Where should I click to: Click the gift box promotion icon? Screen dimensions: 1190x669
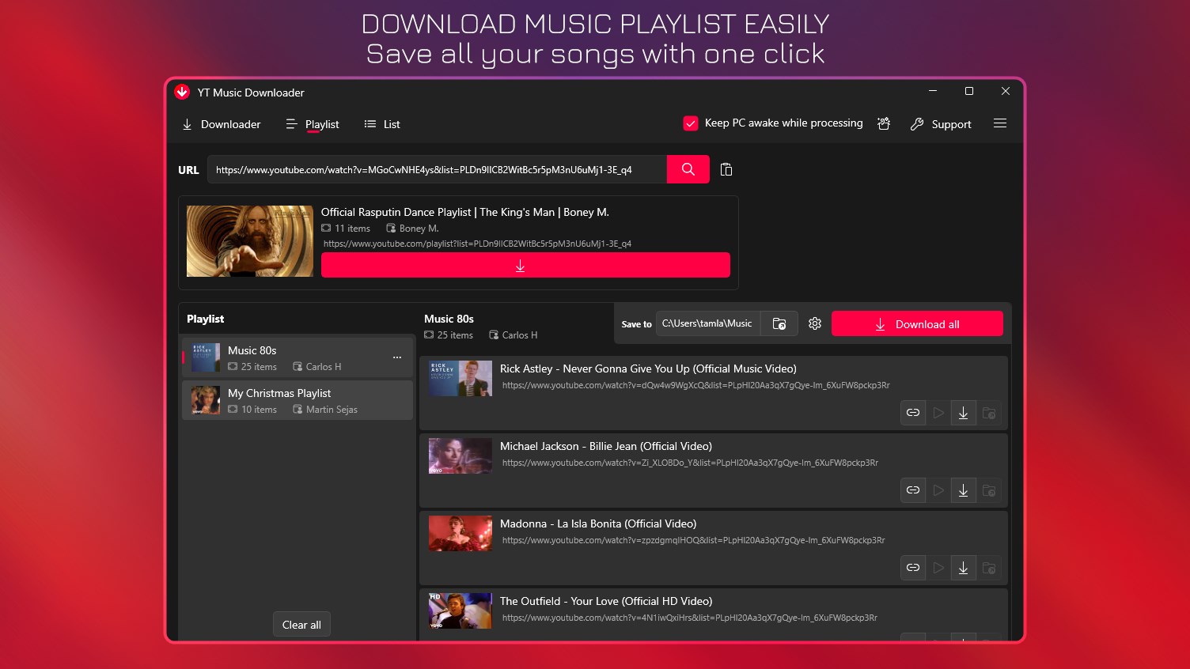pyautogui.click(x=884, y=123)
